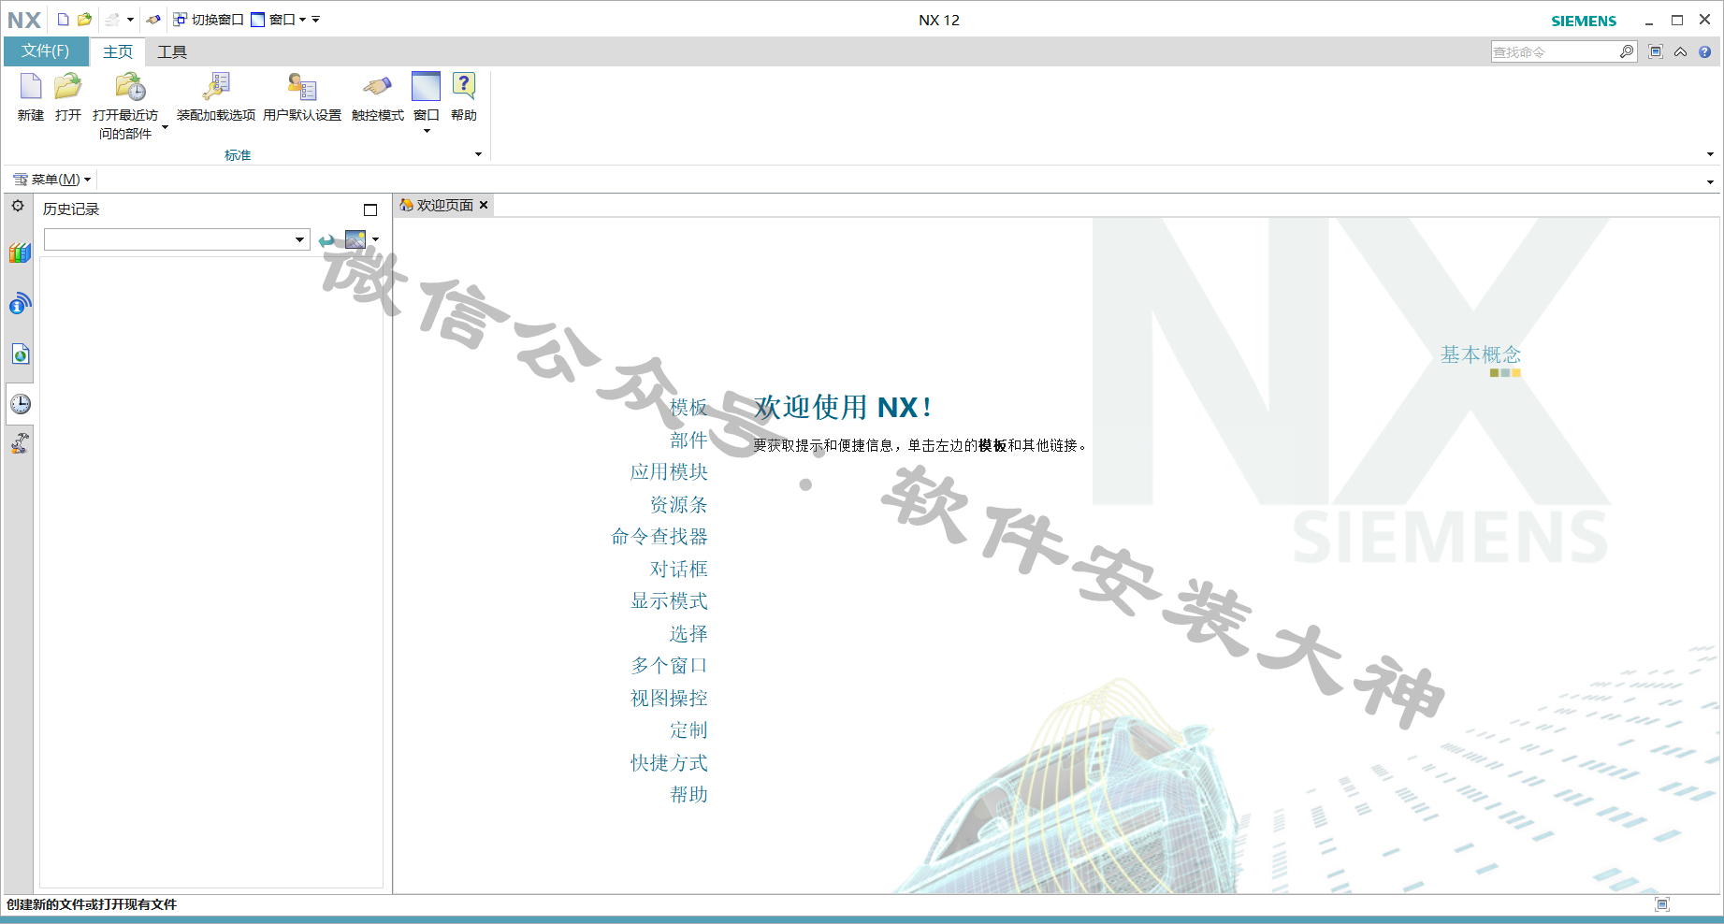Image resolution: width=1724 pixels, height=924 pixels.
Task: Click the 视图操控 link
Action: [x=669, y=699]
